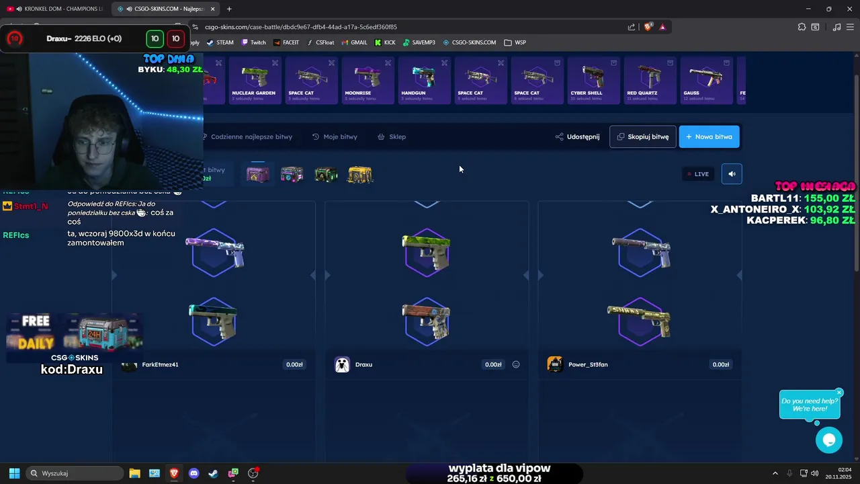The height and width of the screenshot is (484, 860).
Task: Select the green case icon in battle row
Action: click(326, 175)
